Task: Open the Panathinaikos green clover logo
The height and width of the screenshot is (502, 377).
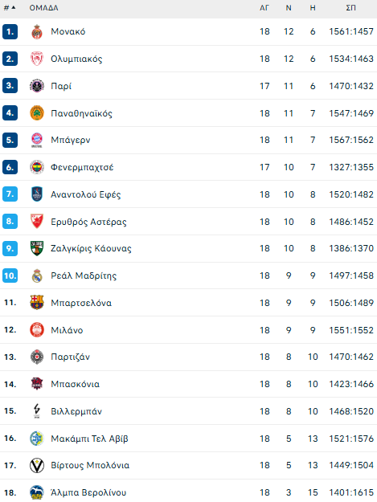Action: pos(37,113)
